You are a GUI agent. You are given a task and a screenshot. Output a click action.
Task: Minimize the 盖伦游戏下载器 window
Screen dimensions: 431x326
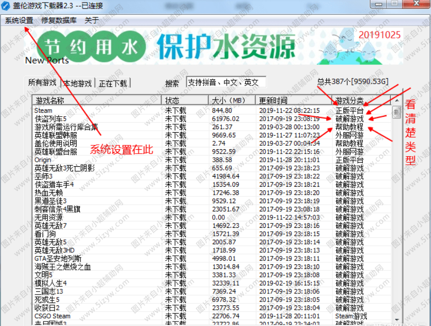click(378, 4)
